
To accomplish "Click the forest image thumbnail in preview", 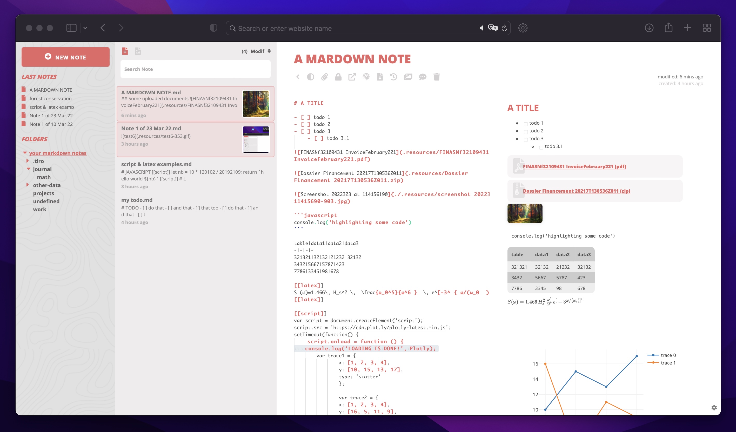I will [x=525, y=213].
